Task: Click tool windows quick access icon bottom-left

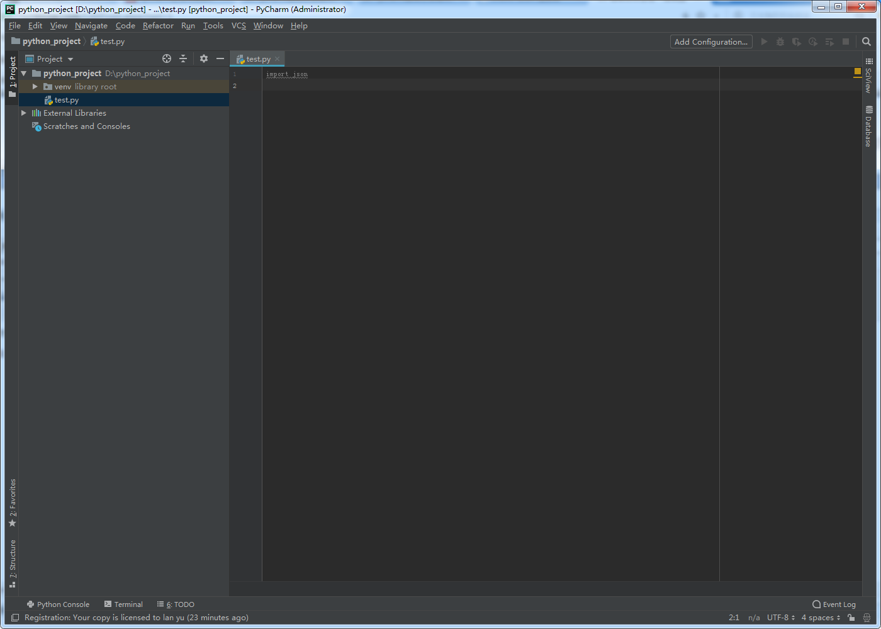Action: click(x=15, y=618)
